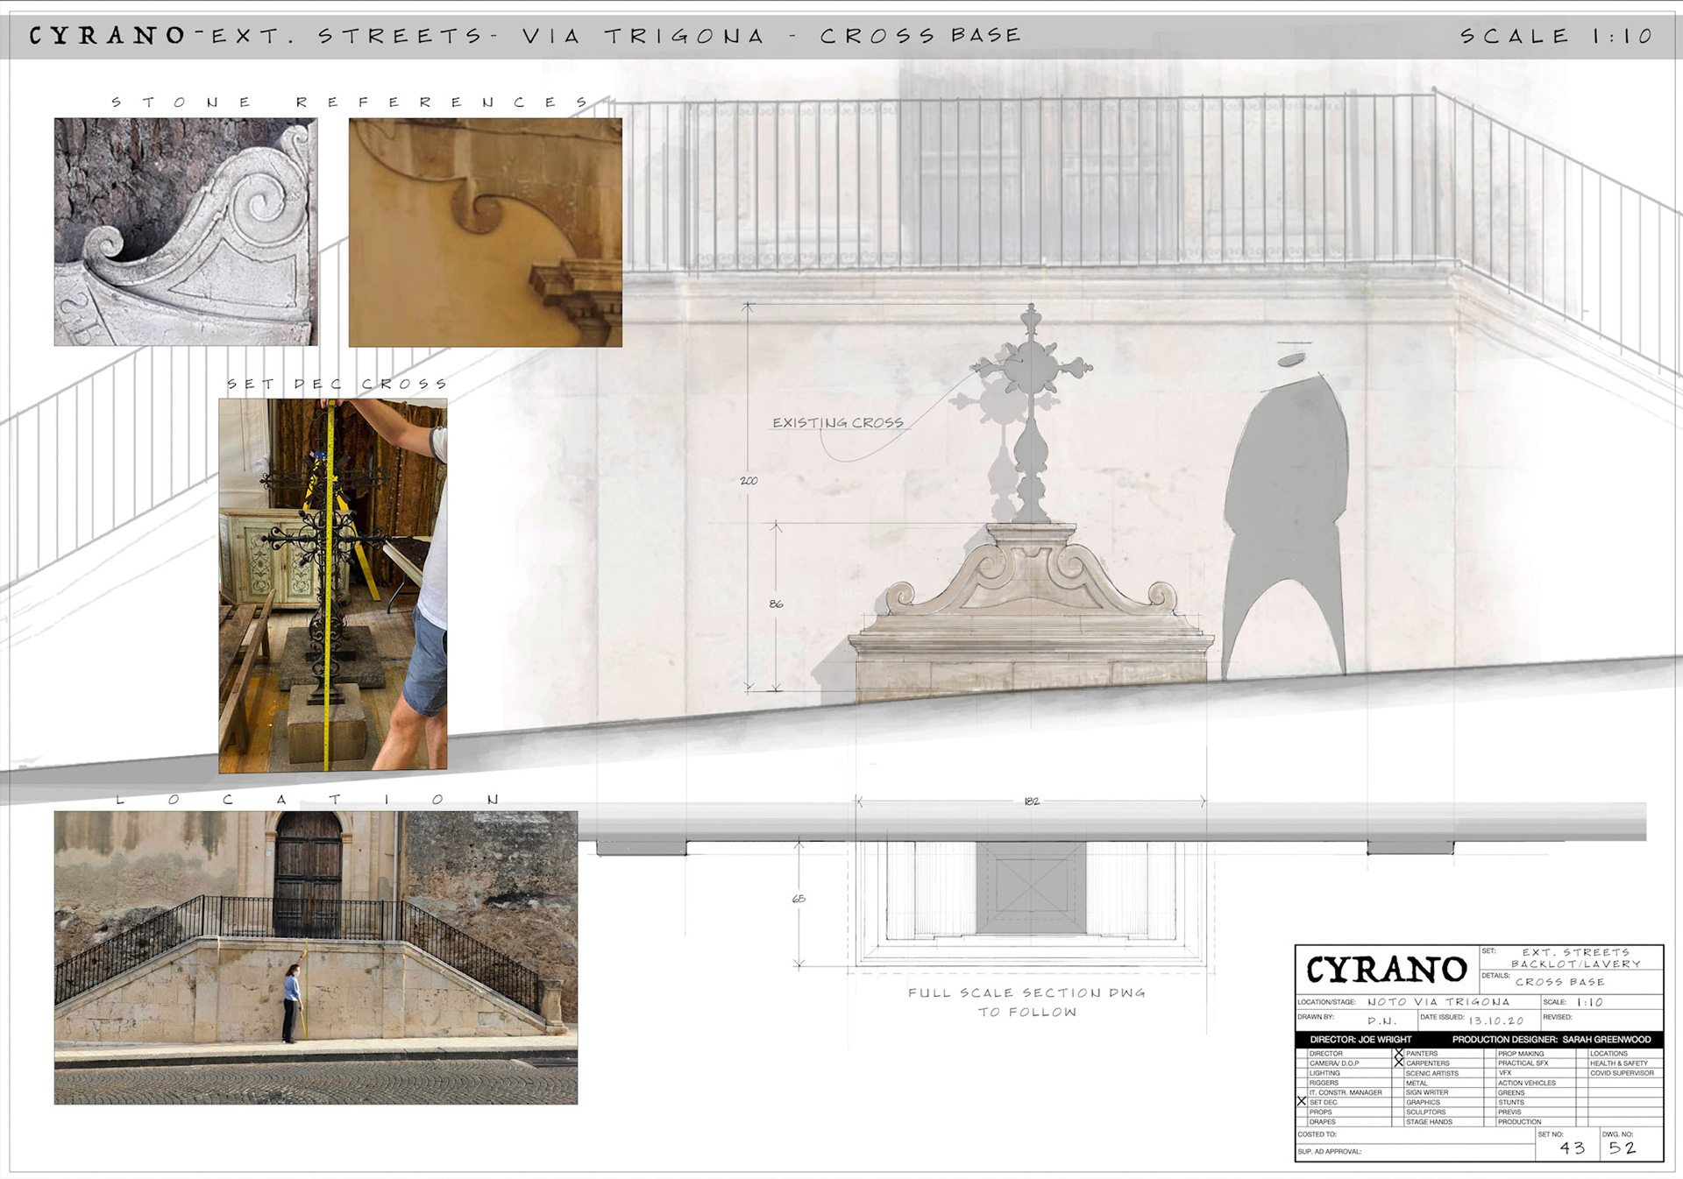Click the checked Carpenters checkbox
The image size is (1683, 1179).
pyautogui.click(x=1399, y=1063)
